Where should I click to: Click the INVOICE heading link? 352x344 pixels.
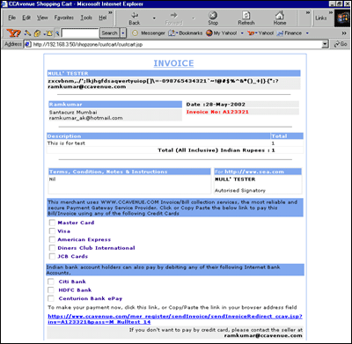pos(173,63)
